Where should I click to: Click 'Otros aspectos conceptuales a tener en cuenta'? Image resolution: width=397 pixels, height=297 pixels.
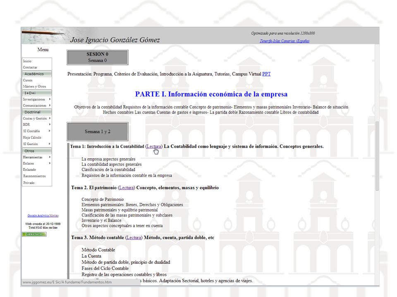tap(122, 226)
